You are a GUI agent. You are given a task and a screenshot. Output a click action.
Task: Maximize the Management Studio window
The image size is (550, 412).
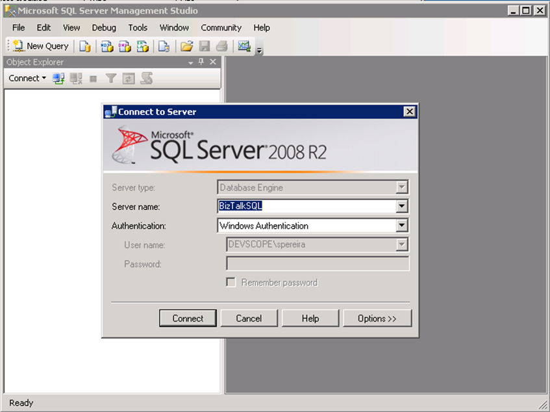click(526, 10)
